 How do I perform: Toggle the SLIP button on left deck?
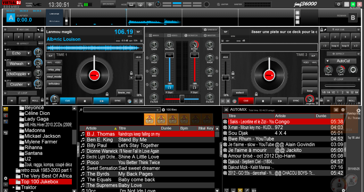pos(51,55)
